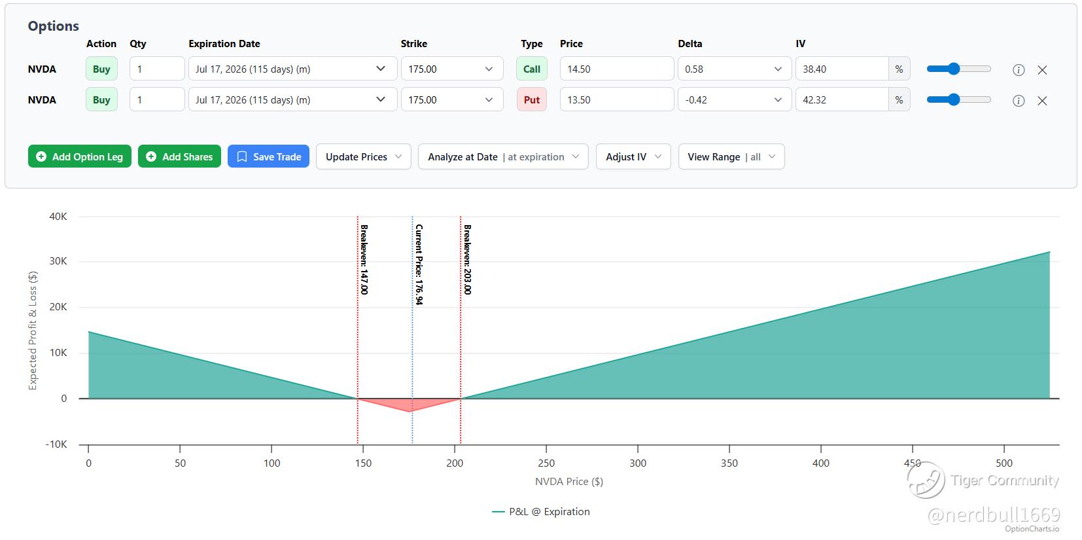Toggle the Call type button
Image resolution: width=1082 pixels, height=540 pixels.
pyautogui.click(x=532, y=69)
